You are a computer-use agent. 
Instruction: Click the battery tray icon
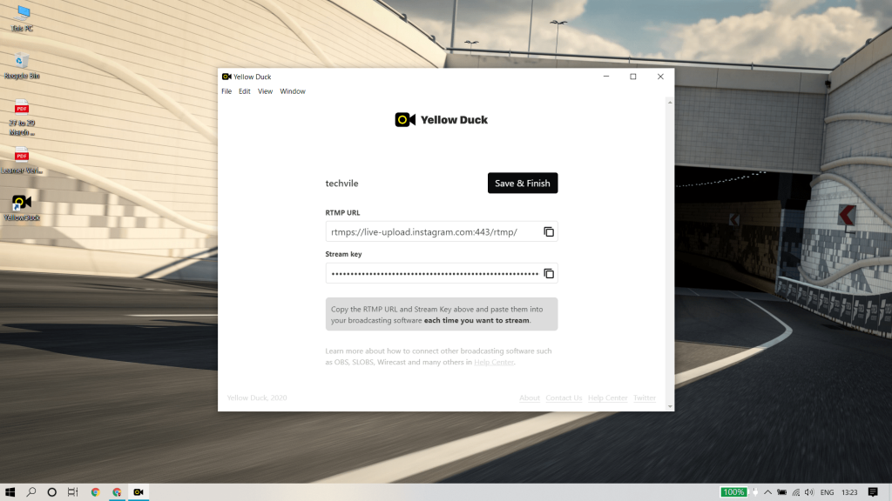click(782, 492)
